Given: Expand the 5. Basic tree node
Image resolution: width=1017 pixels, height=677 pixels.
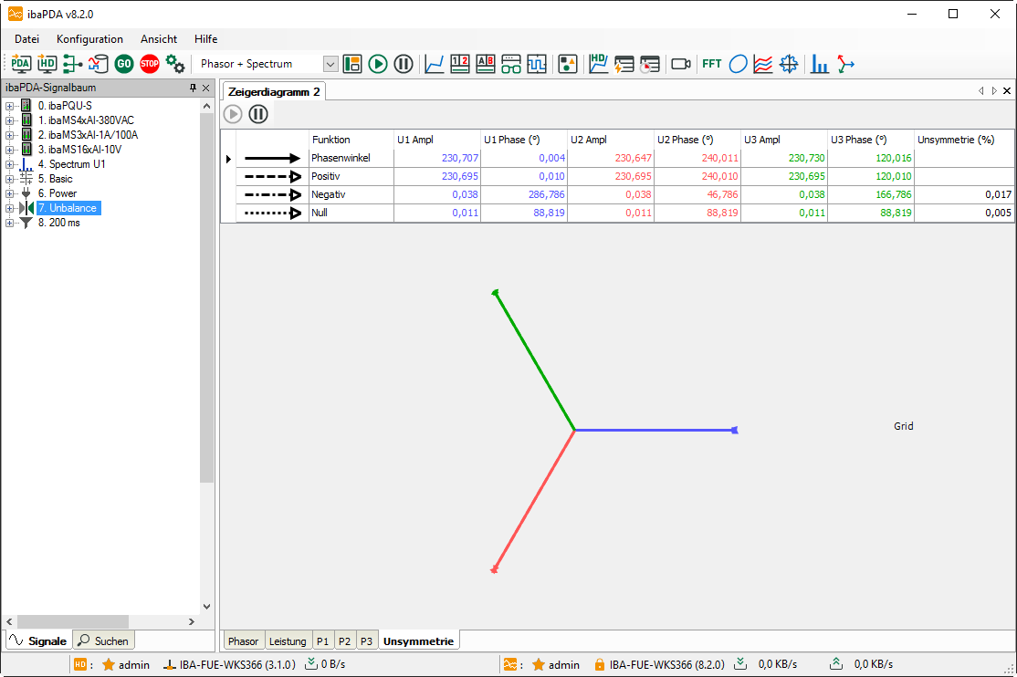Looking at the screenshot, I should [9, 179].
